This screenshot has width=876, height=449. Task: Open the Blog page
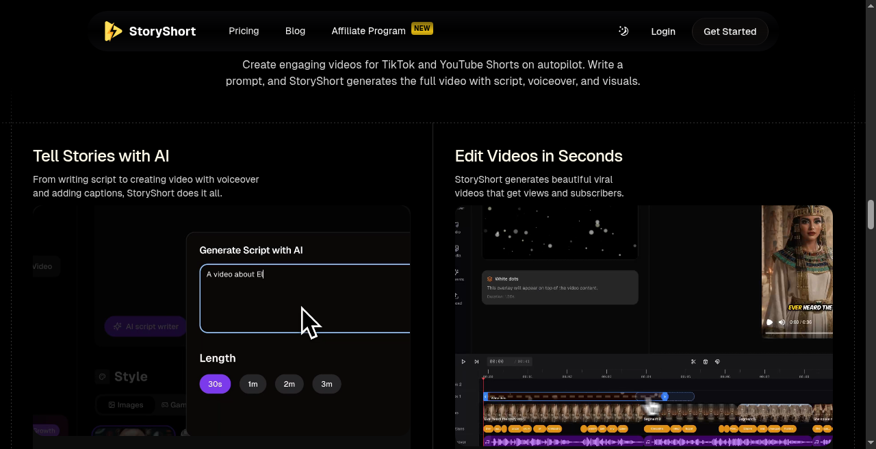click(x=295, y=31)
